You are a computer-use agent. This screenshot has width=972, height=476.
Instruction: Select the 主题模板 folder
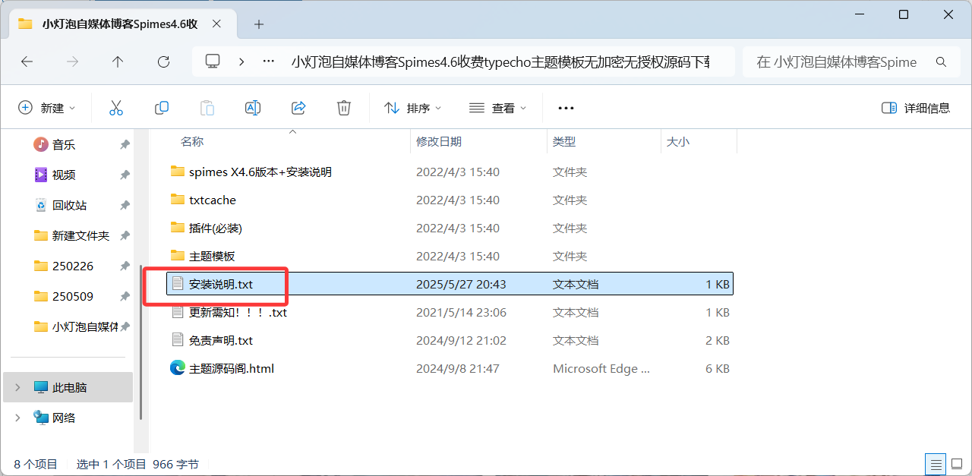[450, 256]
